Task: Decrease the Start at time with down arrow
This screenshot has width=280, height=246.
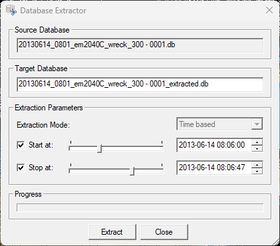Action: coord(257,148)
